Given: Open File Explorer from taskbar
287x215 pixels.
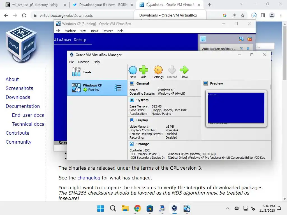Looking at the screenshot, I should pyautogui.click(x=125, y=208).
